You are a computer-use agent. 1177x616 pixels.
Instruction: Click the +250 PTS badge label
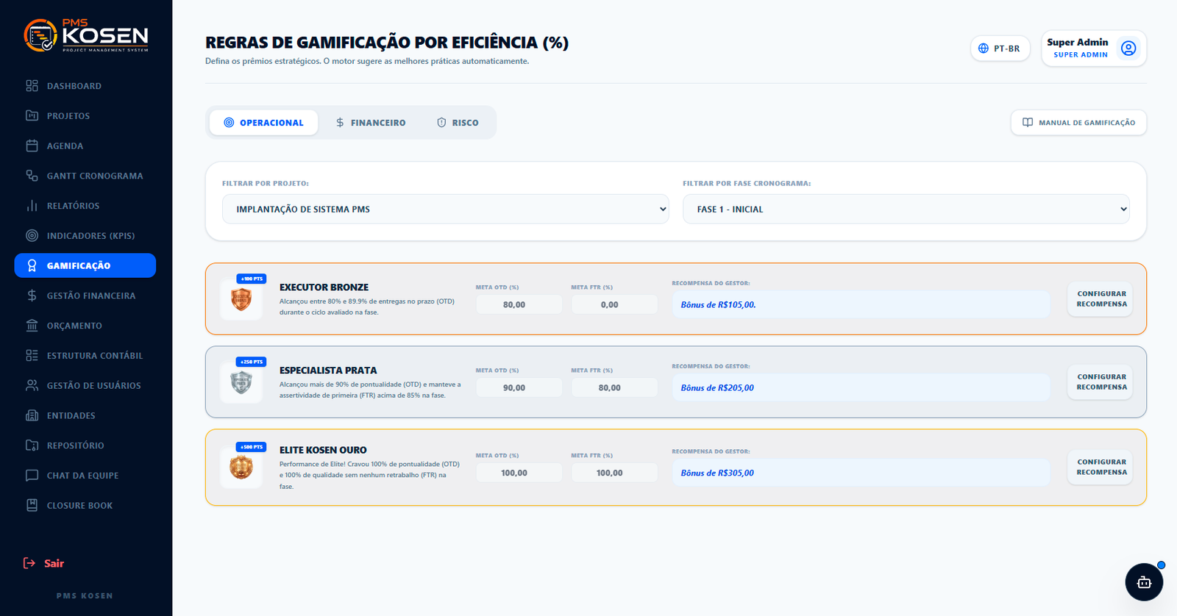click(x=252, y=362)
